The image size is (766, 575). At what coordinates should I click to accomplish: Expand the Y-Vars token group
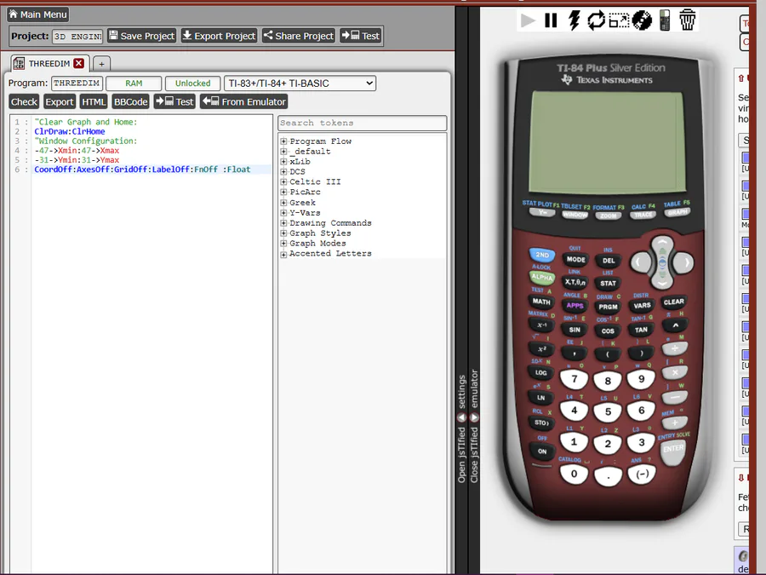(283, 213)
